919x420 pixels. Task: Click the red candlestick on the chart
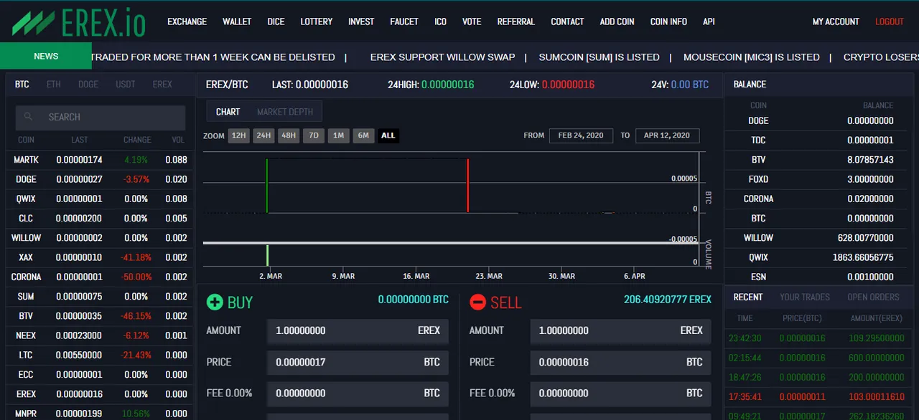(468, 186)
